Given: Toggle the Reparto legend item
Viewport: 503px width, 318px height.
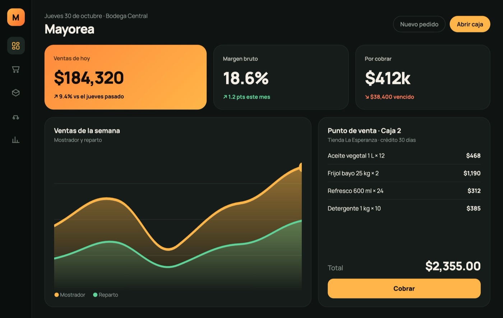Looking at the screenshot, I should [106, 295].
